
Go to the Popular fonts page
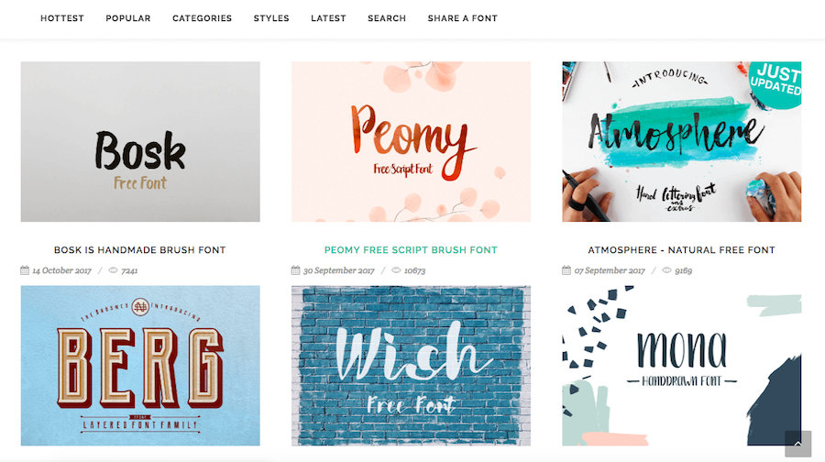pyautogui.click(x=127, y=18)
